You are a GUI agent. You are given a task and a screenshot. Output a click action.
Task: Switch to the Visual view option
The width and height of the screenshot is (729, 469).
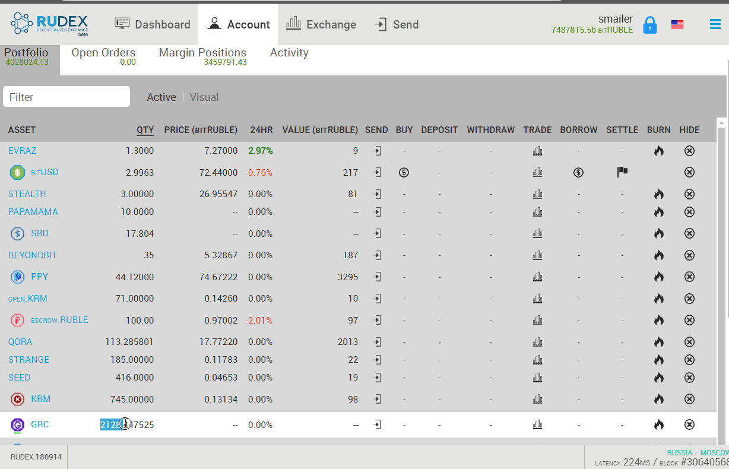point(204,97)
